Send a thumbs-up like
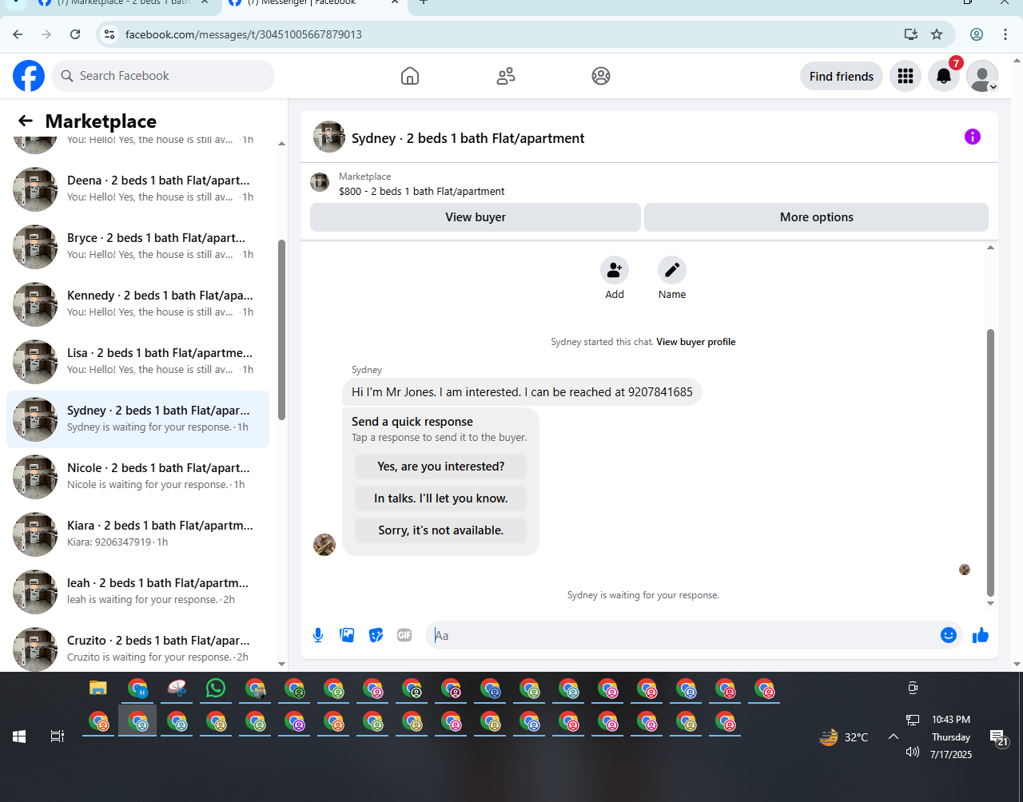1023x802 pixels. [981, 635]
